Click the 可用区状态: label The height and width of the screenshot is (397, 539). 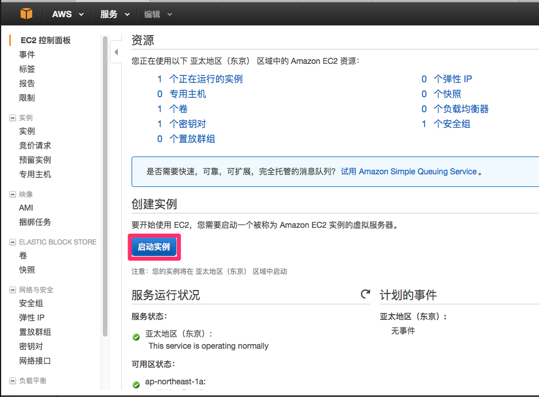pyautogui.click(x=153, y=364)
